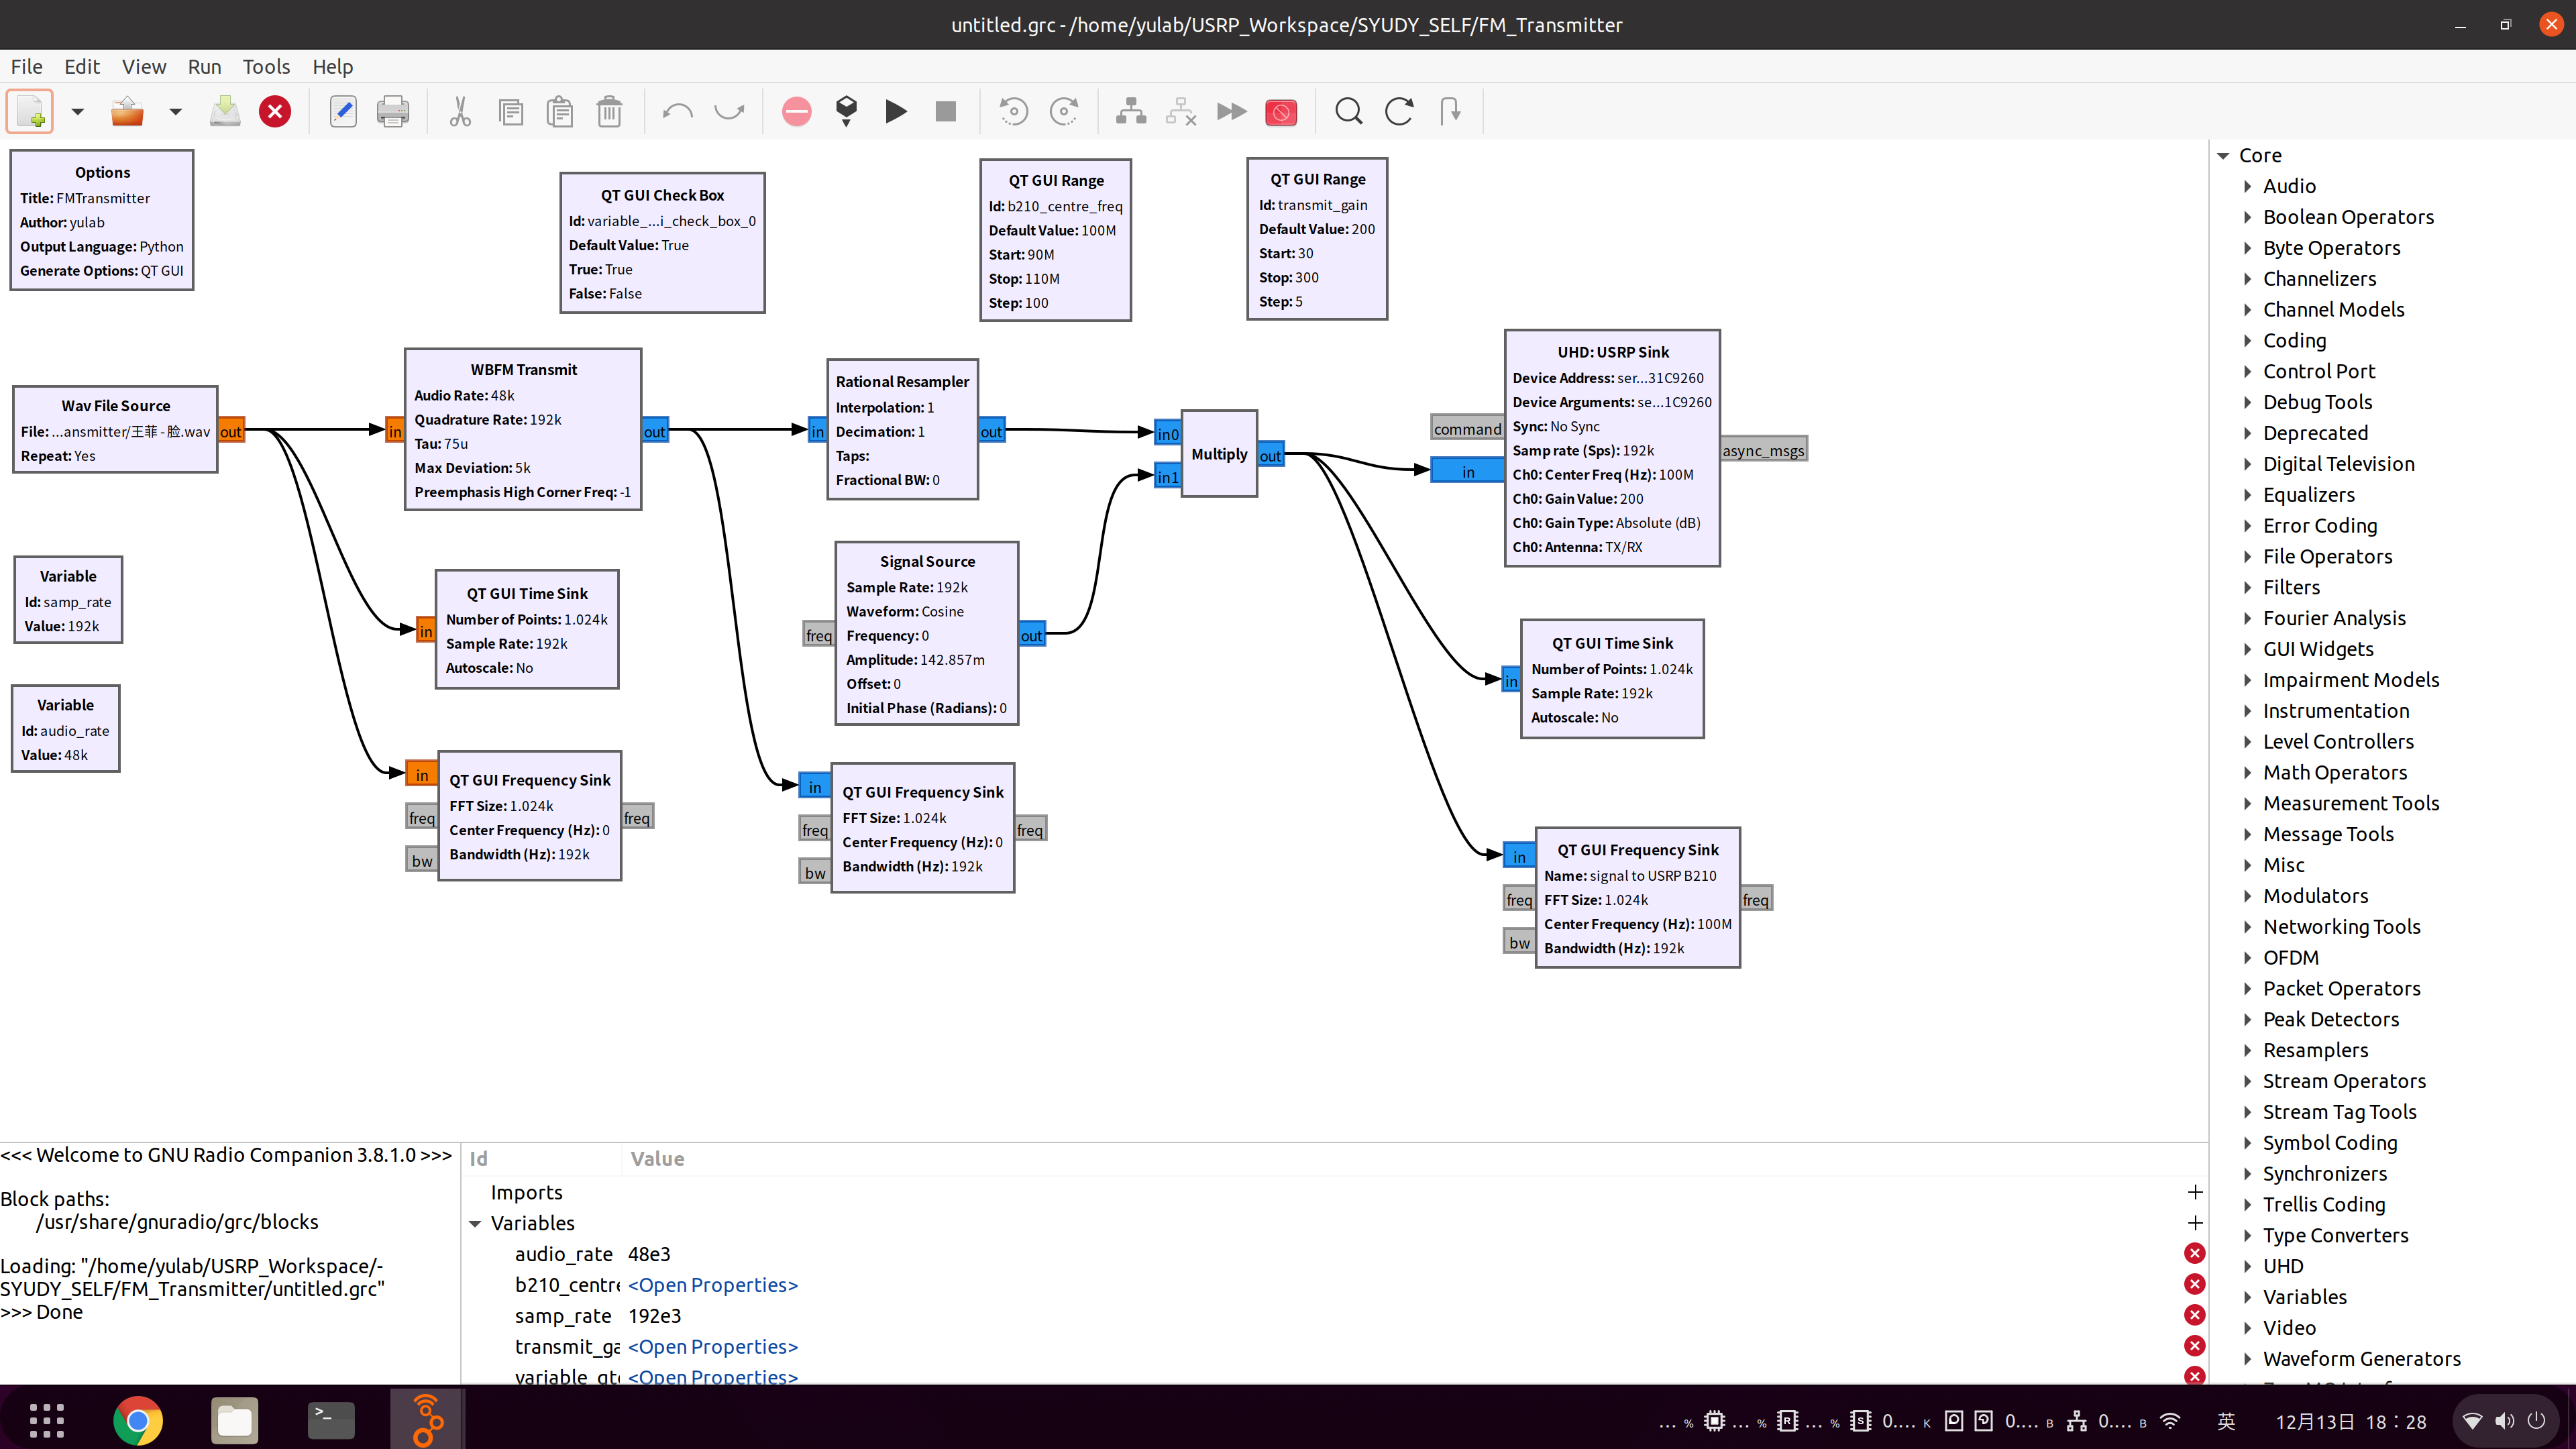Click the Run/Play flowgraph button
The width and height of the screenshot is (2576, 1449).
[896, 111]
